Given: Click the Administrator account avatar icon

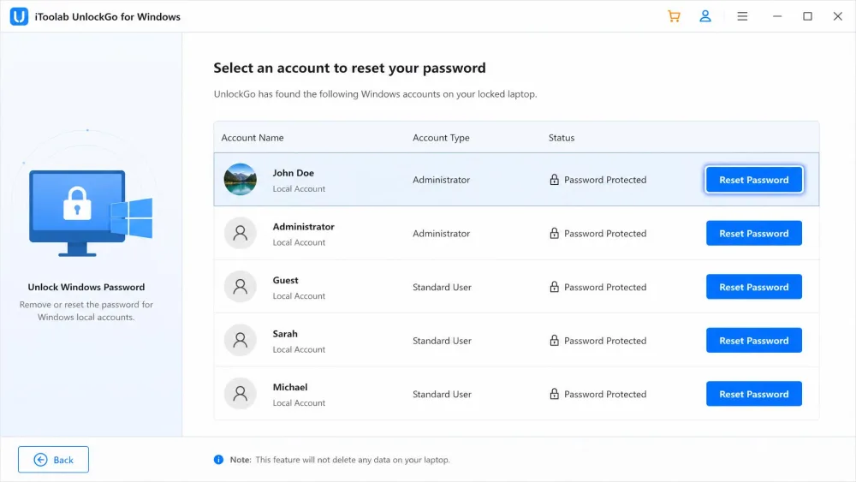Looking at the screenshot, I should click(241, 233).
